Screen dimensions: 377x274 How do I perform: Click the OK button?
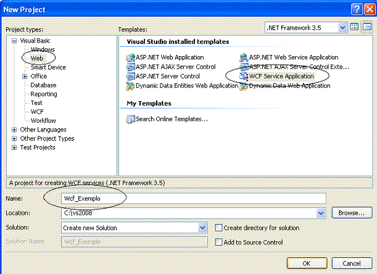[307, 263]
